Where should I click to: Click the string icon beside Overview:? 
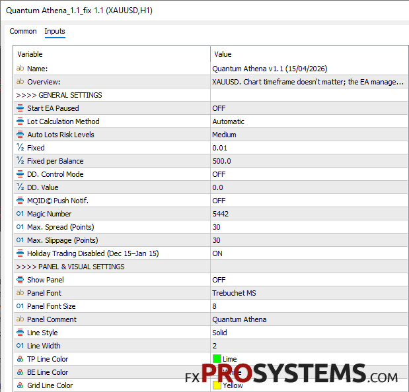(20, 82)
